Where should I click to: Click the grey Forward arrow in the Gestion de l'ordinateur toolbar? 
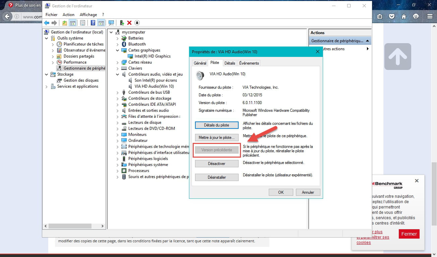click(54, 23)
